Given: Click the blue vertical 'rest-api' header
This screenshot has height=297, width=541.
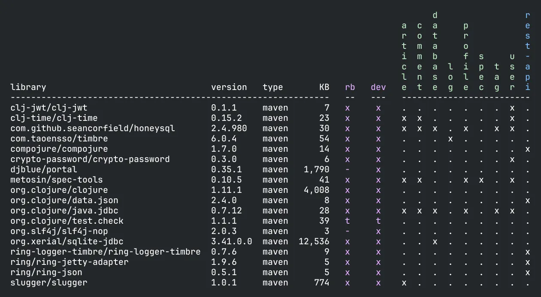Looking at the screenshot, I should coord(527,51).
